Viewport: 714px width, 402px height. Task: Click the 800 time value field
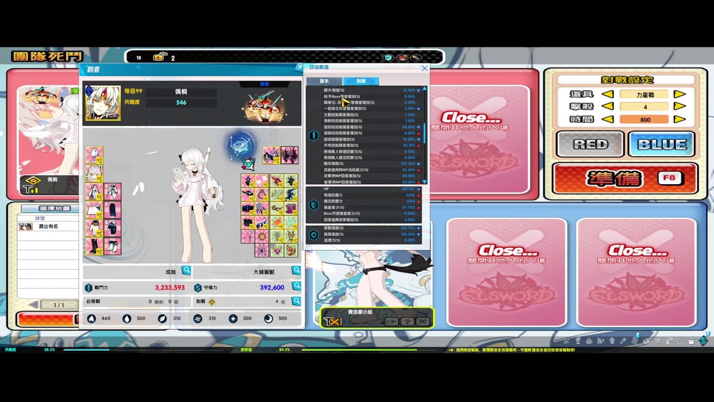(645, 119)
